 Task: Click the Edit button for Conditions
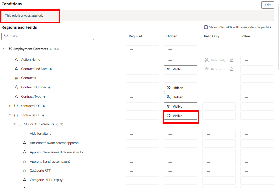268,5
